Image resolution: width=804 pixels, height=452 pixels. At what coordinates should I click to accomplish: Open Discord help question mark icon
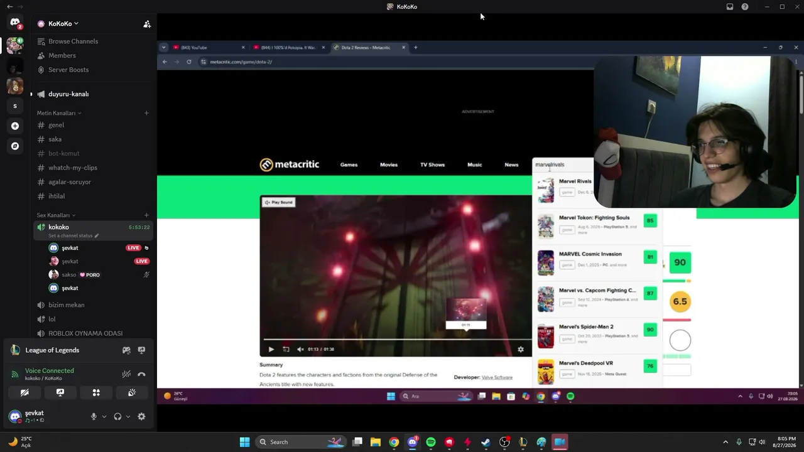point(745,7)
